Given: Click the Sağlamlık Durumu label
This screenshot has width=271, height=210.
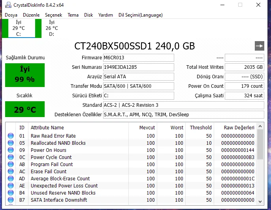Looking at the screenshot, I should point(25,58).
